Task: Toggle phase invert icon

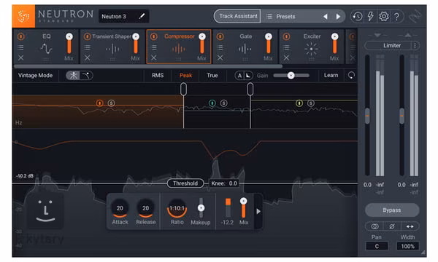Action: click(392, 226)
